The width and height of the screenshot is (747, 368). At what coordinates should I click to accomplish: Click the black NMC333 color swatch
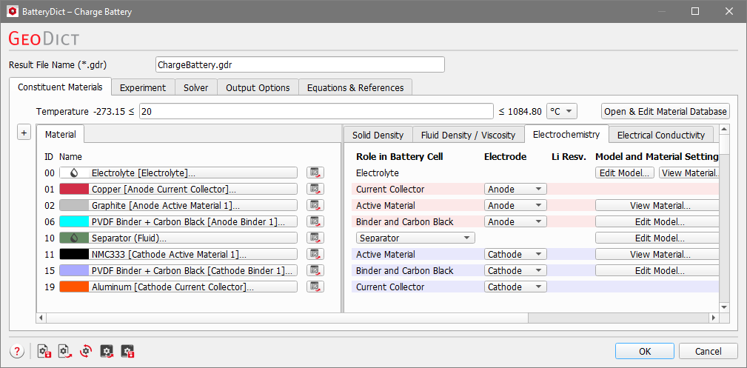pos(74,254)
